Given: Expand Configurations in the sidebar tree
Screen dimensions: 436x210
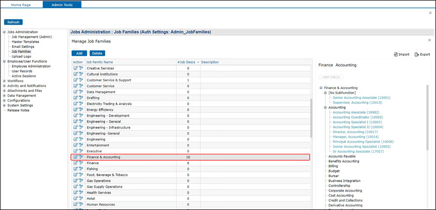Looking at the screenshot, I should (x=4, y=100).
